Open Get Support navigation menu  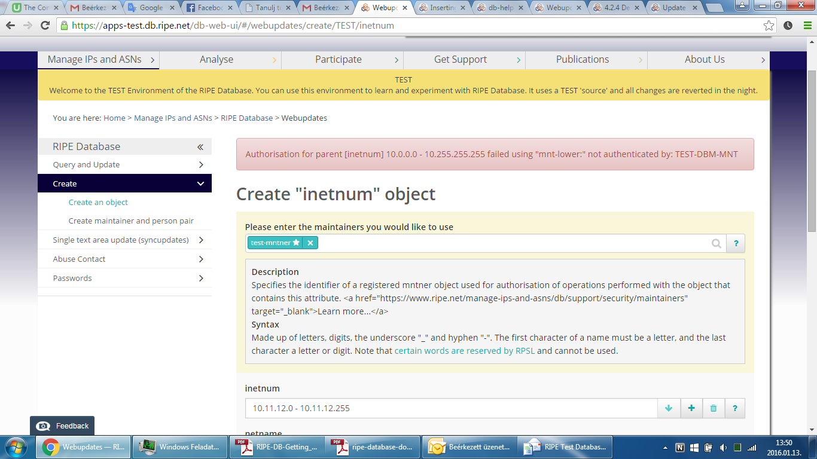pos(464,59)
